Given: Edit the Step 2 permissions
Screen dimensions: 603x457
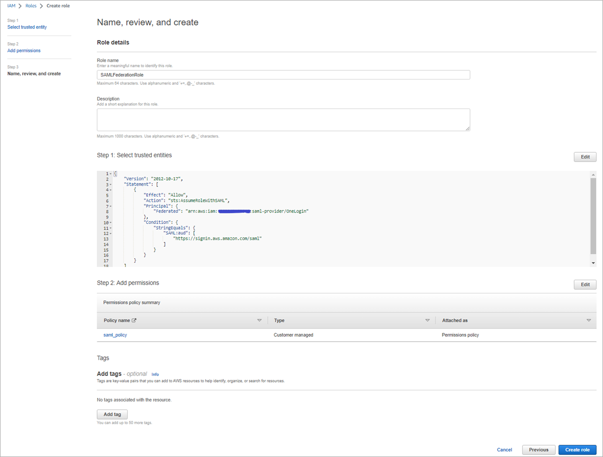Looking at the screenshot, I should coord(585,285).
